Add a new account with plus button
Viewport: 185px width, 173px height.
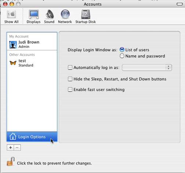(x=10, y=148)
